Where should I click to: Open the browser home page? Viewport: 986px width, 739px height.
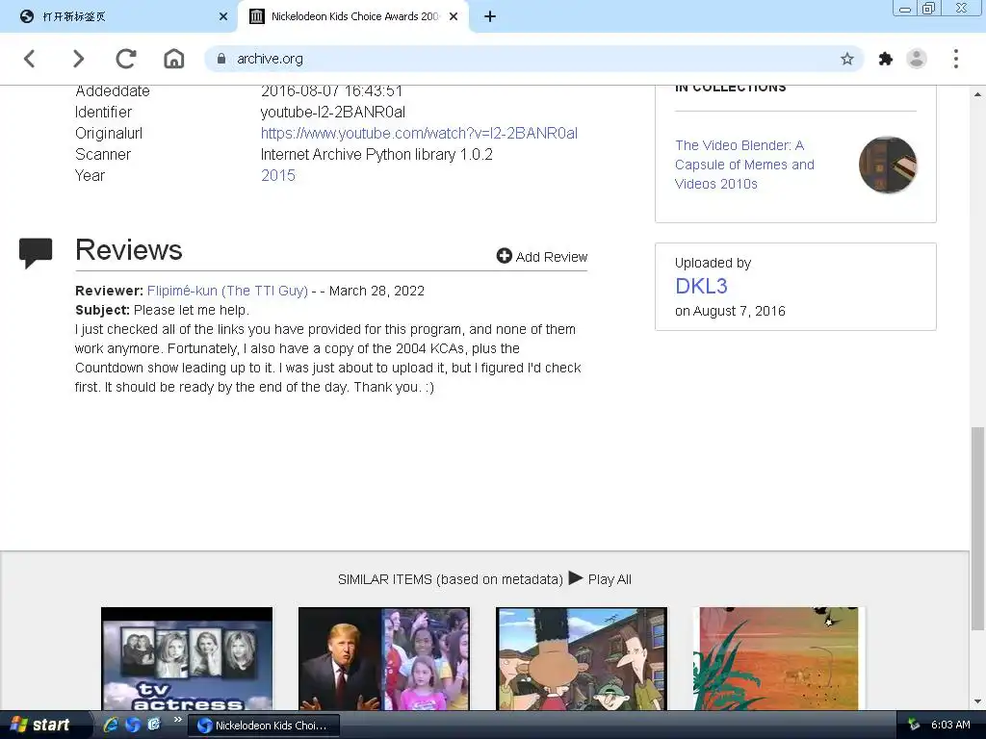click(x=174, y=59)
